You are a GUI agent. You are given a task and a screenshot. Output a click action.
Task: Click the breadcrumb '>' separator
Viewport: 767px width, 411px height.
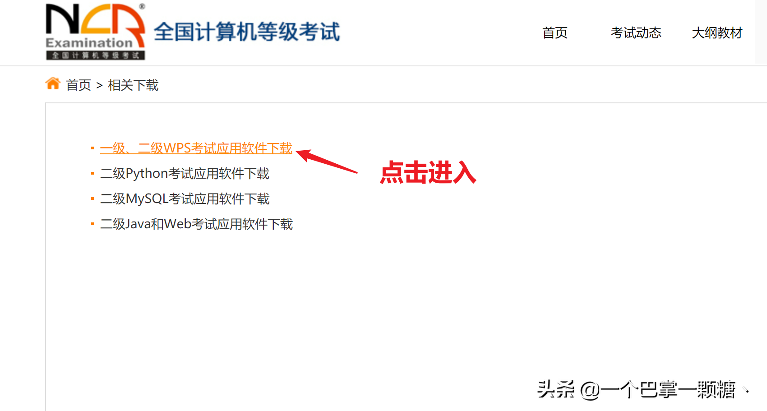(100, 85)
